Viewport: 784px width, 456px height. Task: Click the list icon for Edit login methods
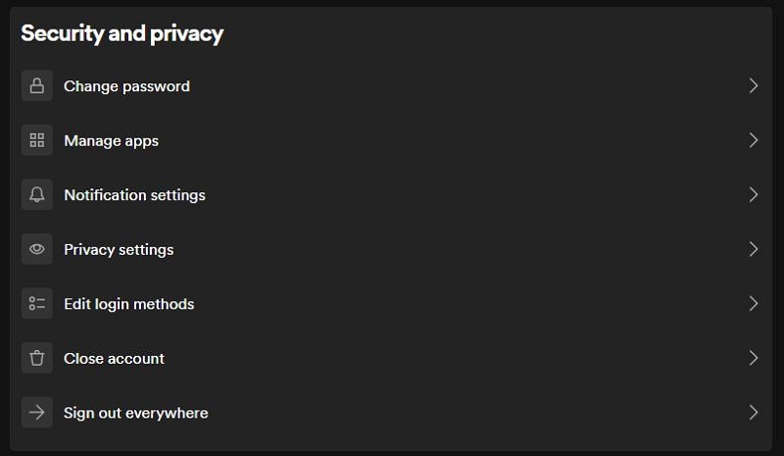tap(37, 303)
